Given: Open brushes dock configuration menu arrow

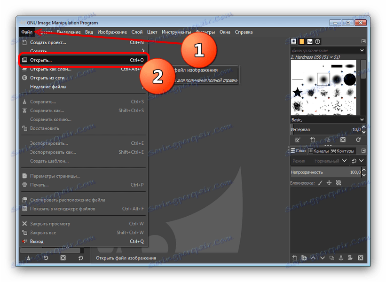Looking at the screenshot, I should pyautogui.click(x=363, y=41).
